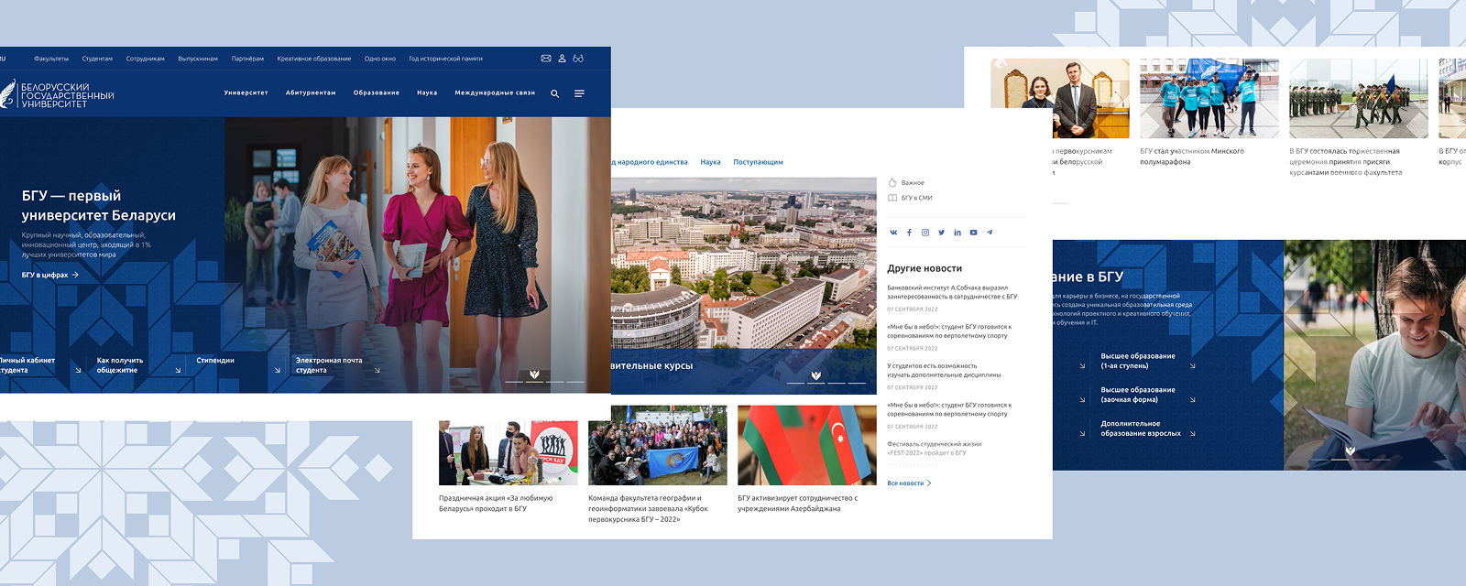Open the user account profile icon
This screenshot has height=586, width=1466.
563,59
